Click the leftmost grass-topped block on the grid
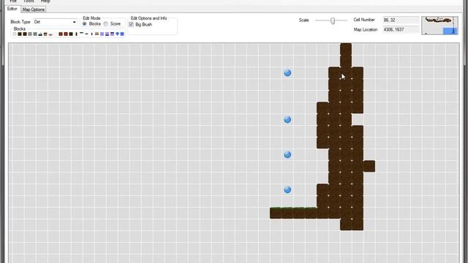The height and width of the screenshot is (263, 468). tap(276, 213)
